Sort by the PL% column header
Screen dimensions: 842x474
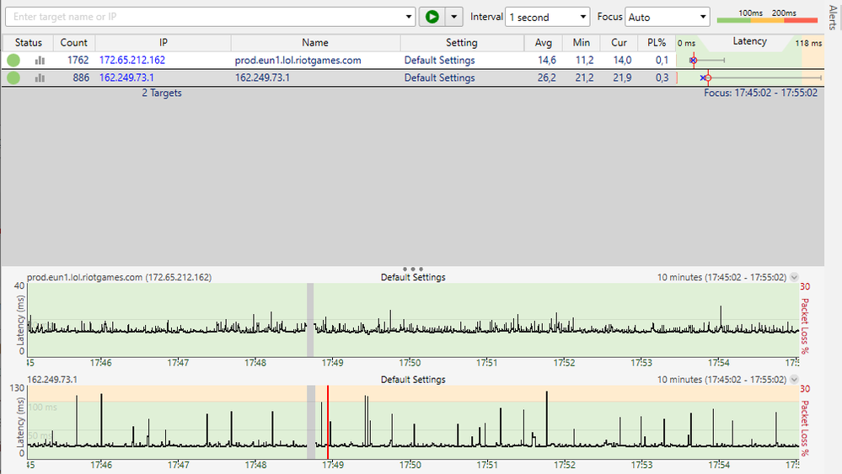657,42
